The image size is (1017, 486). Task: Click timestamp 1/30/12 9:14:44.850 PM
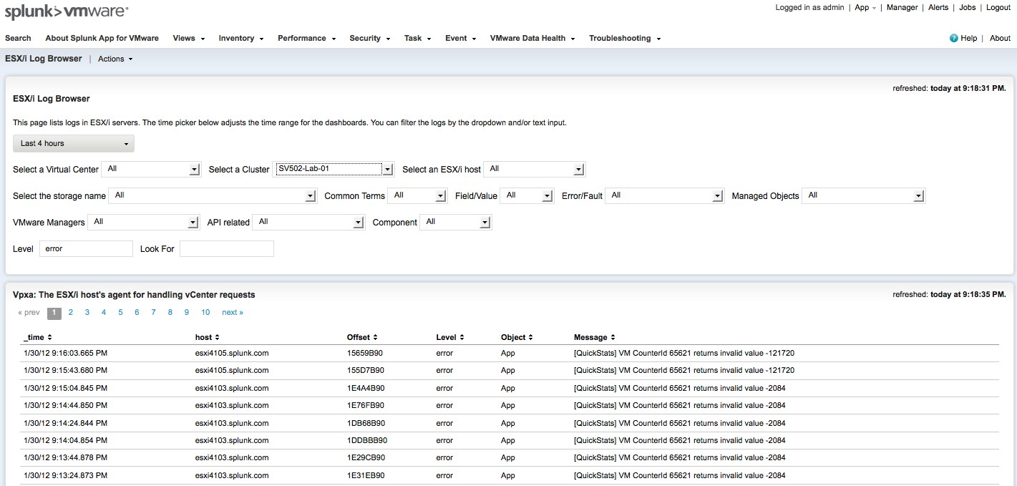pos(65,405)
